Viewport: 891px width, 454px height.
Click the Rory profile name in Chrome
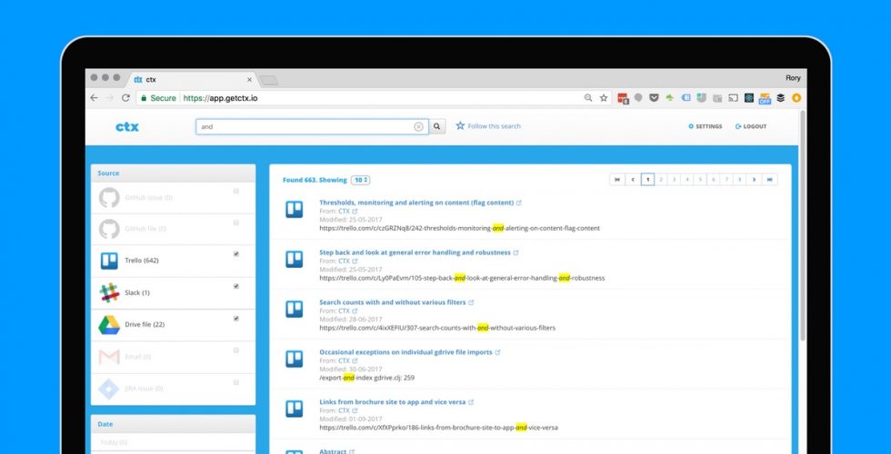tap(793, 78)
